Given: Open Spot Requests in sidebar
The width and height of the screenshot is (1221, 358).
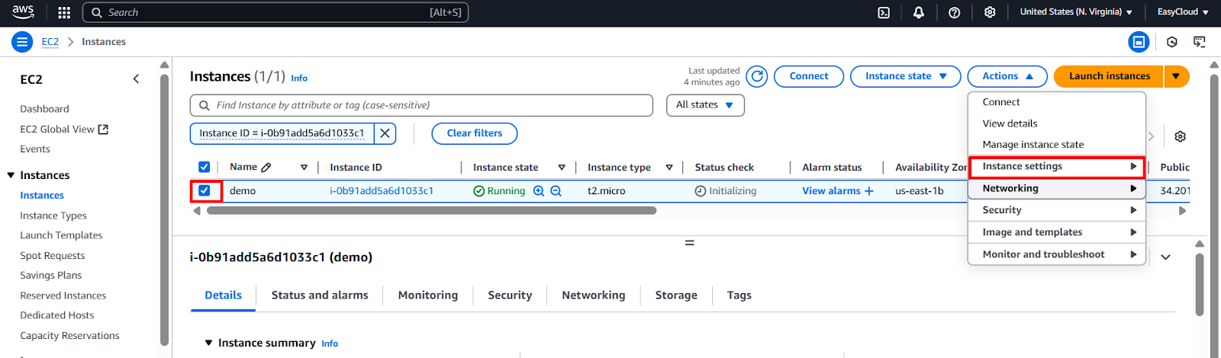Looking at the screenshot, I should 53,256.
